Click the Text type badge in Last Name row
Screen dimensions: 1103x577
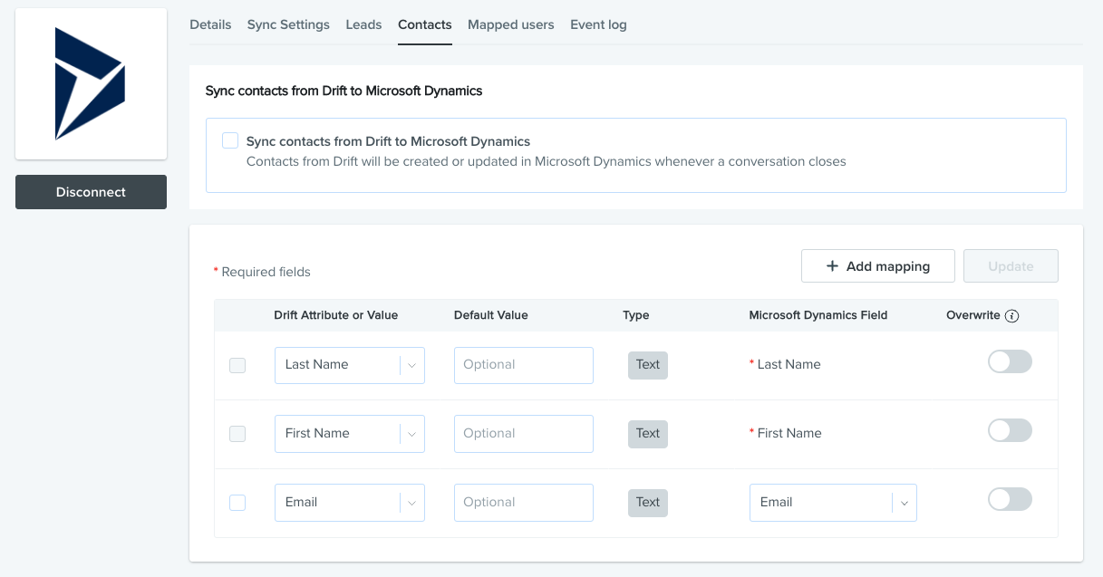(x=648, y=365)
